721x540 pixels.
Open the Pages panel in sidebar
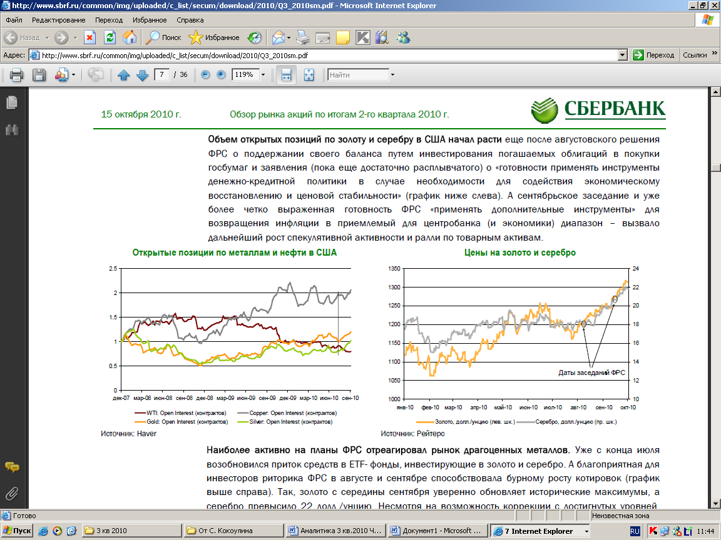(11, 102)
